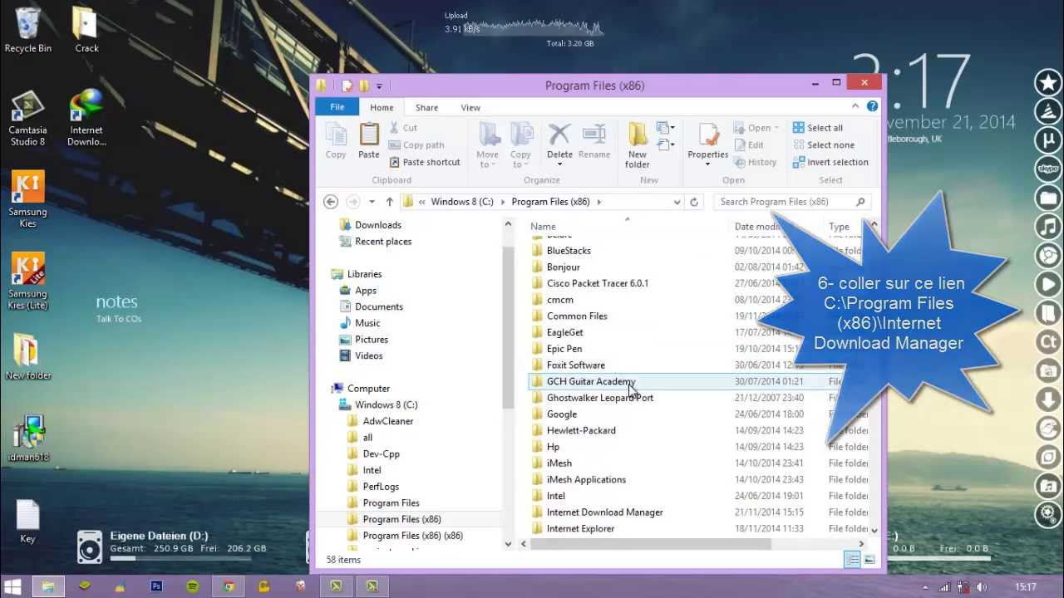
Task: Click the Open button in ribbon
Action: (752, 128)
